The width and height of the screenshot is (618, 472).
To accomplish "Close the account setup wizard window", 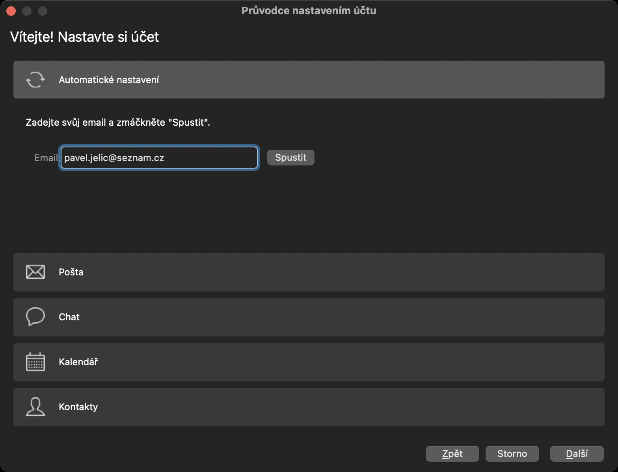I will 11,11.
